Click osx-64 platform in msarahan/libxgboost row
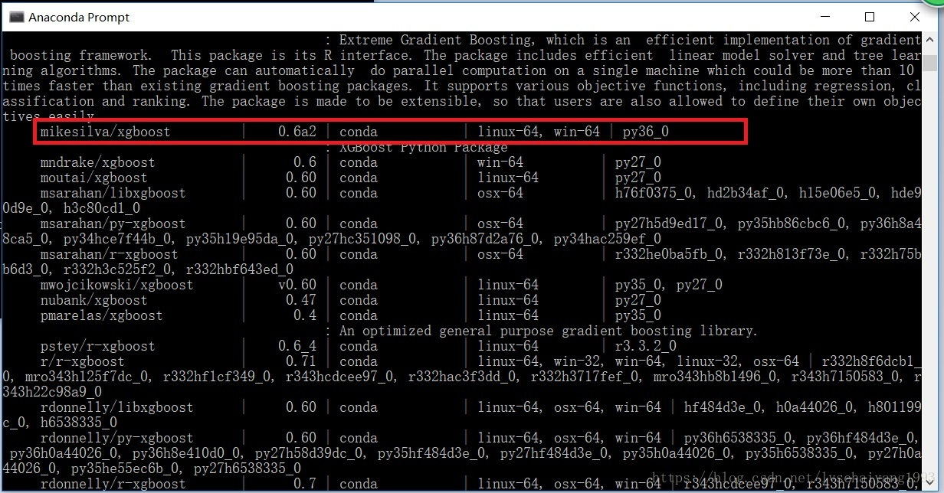This screenshot has width=944, height=493. 500,193
